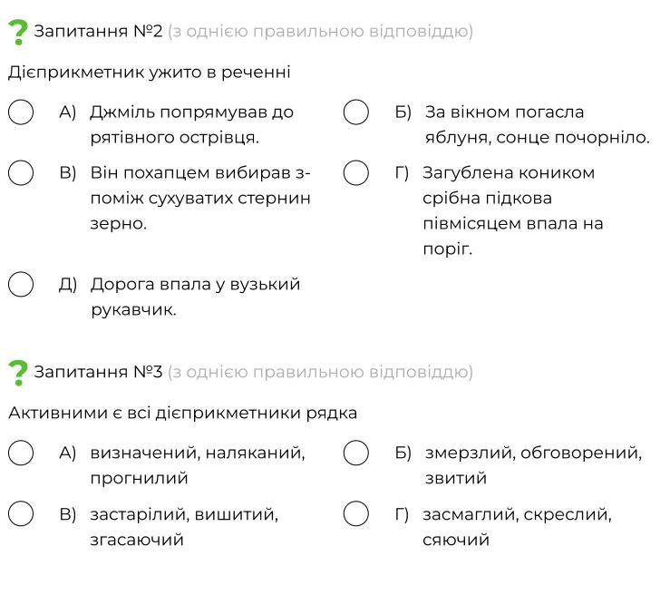This screenshot has width=670, height=595.
Task: Select radio button Д for Дорога впала
Action: tap(21, 284)
